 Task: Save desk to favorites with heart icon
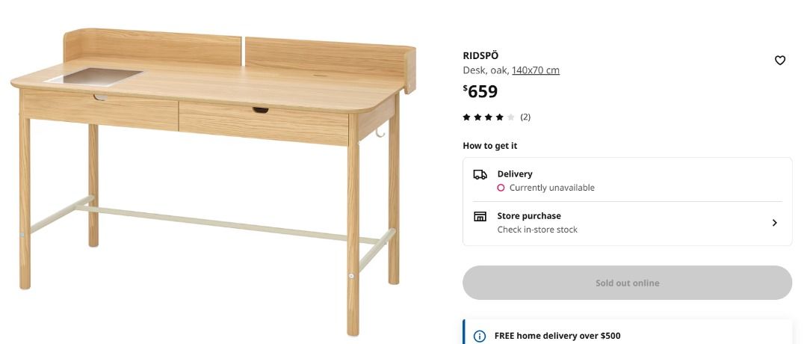click(x=779, y=61)
